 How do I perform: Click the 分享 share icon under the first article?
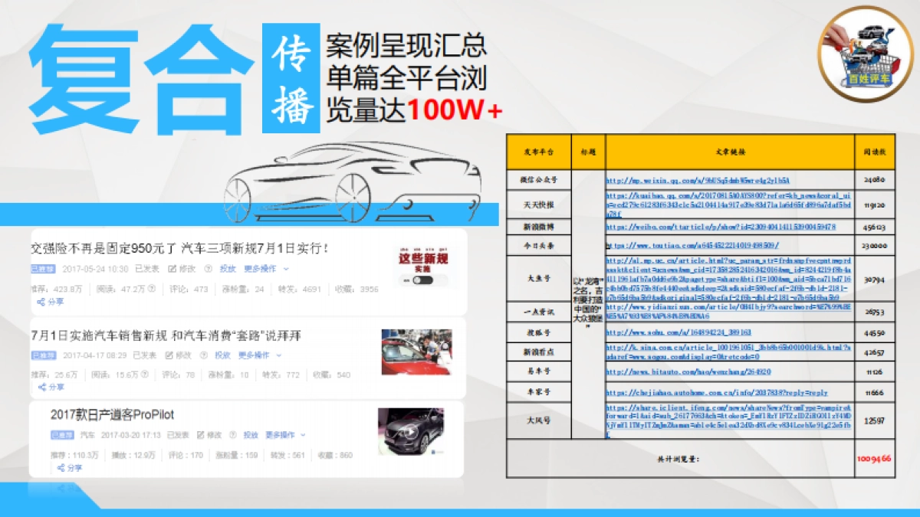(52, 300)
